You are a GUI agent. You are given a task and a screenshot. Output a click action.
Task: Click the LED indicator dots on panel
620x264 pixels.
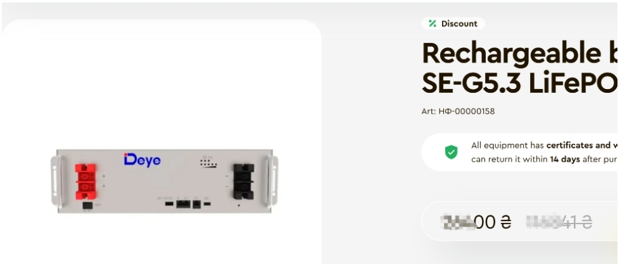(208, 162)
